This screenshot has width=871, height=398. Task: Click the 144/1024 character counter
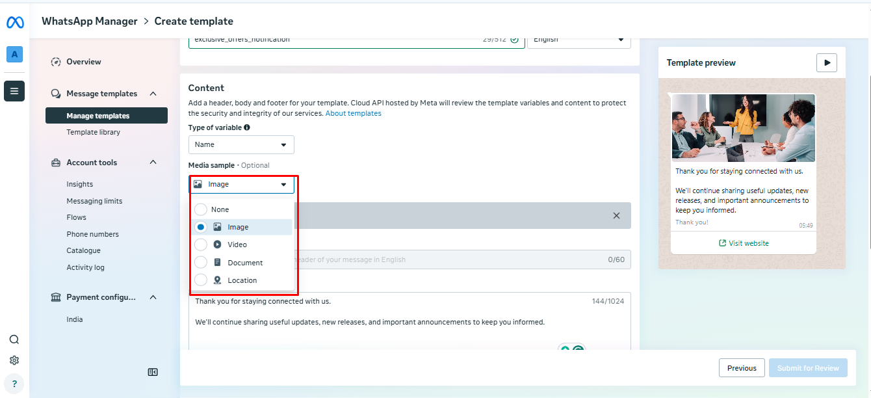click(x=608, y=302)
